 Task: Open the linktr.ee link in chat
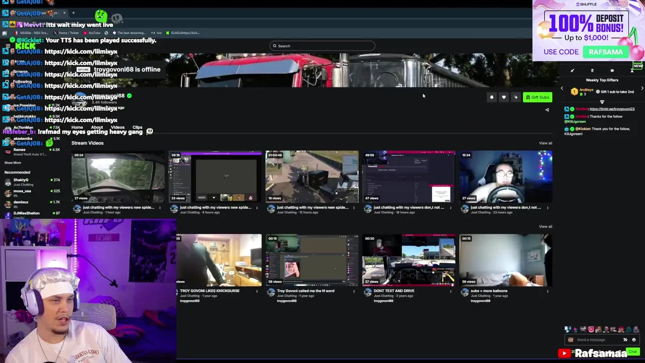612,109
